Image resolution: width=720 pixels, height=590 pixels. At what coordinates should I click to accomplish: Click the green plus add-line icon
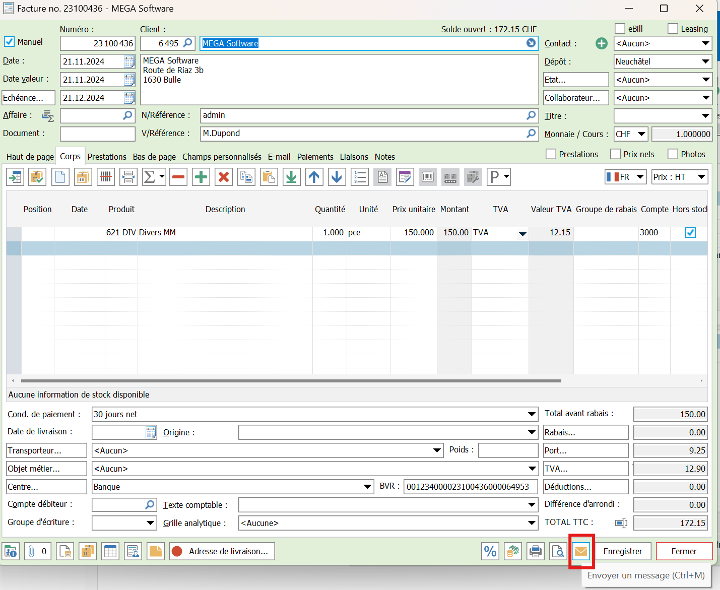pyautogui.click(x=201, y=177)
